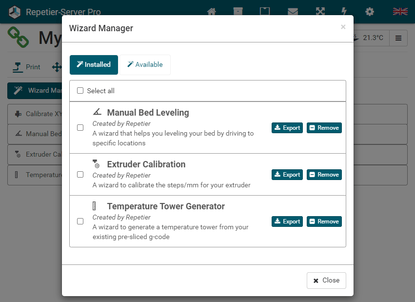The width and height of the screenshot is (415, 302).
Task: Export the Manual Bed Leveling wizard
Action: [287, 128]
